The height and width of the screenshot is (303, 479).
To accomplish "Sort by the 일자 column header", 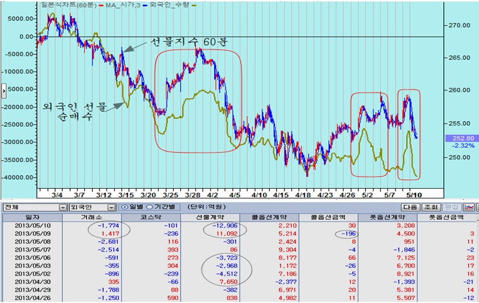I will click(33, 217).
